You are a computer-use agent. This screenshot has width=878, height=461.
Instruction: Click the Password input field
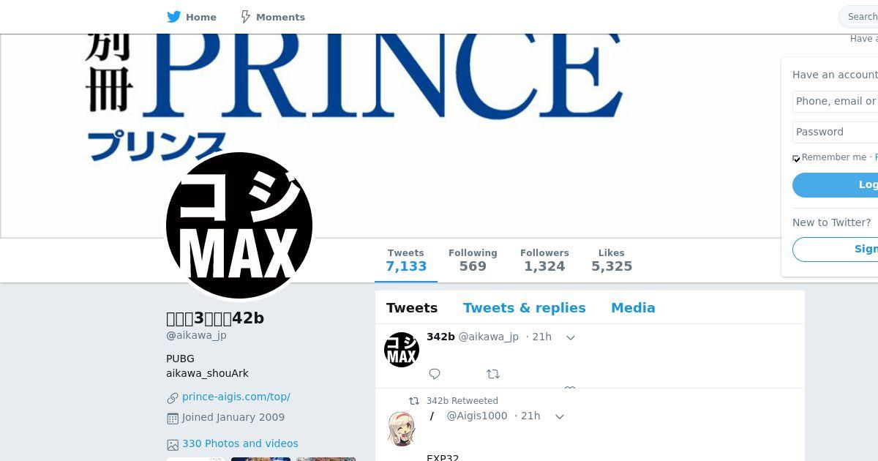point(835,132)
